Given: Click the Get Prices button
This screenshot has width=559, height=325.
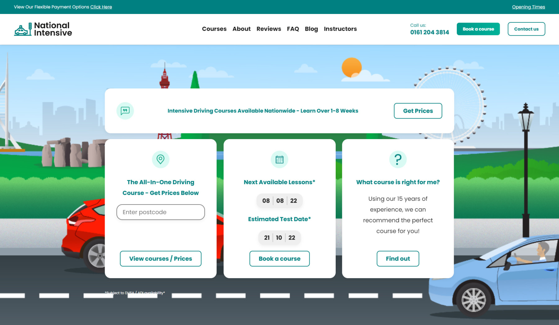Looking at the screenshot, I should point(418,111).
